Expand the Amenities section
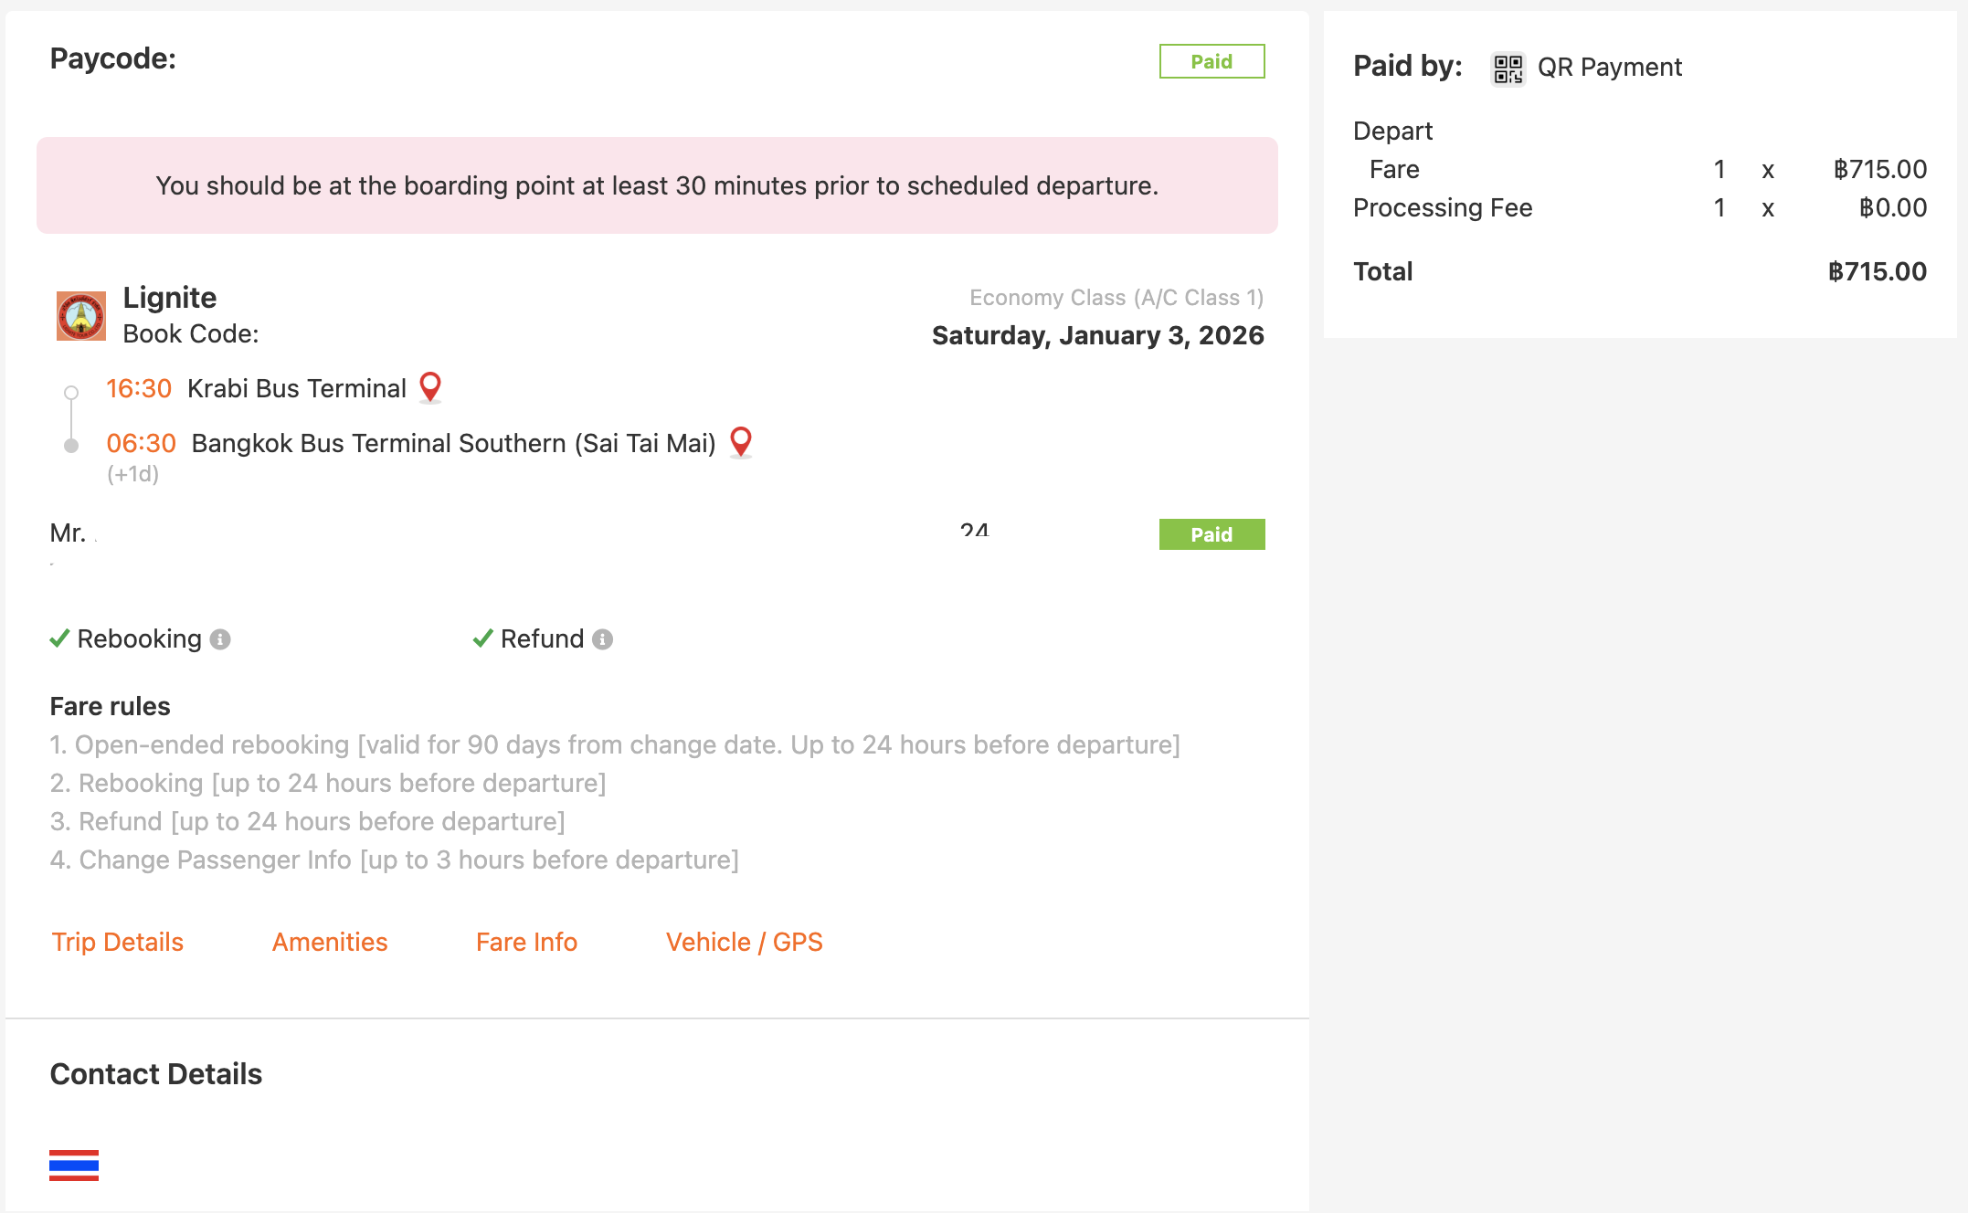Image resolution: width=1968 pixels, height=1213 pixels. pos(329,942)
